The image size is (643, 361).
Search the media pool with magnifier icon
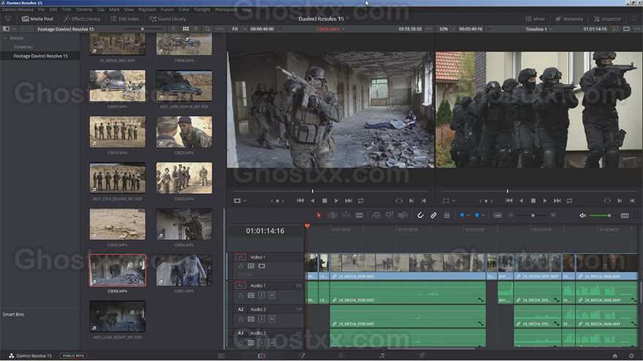point(208,29)
